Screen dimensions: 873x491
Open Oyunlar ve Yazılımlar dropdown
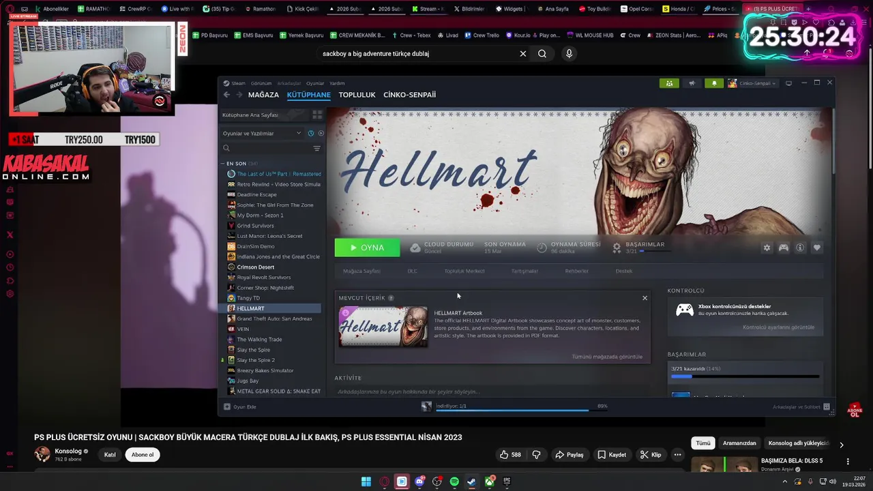pyautogui.click(x=262, y=133)
